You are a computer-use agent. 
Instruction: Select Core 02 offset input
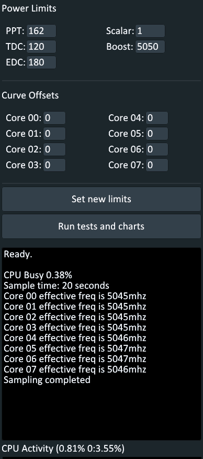point(54,149)
